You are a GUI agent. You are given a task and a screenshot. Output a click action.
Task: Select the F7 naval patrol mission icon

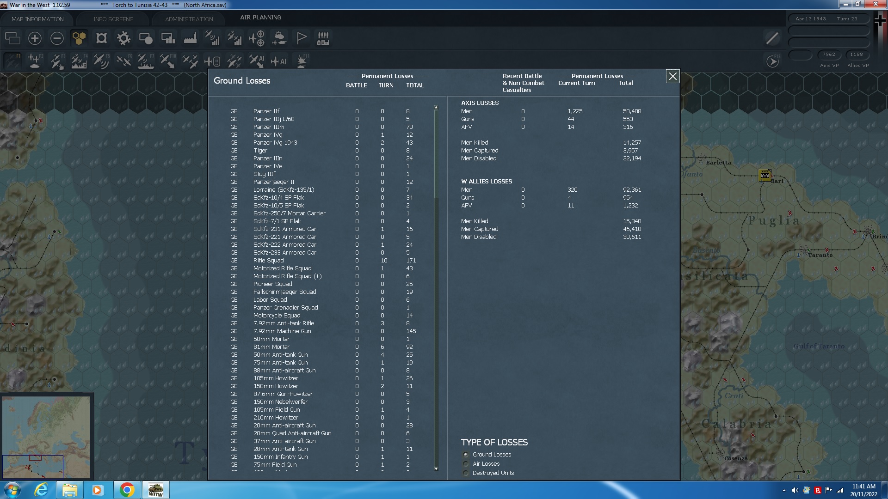146,61
